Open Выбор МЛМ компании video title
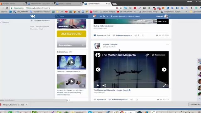 pyautogui.click(x=103, y=26)
